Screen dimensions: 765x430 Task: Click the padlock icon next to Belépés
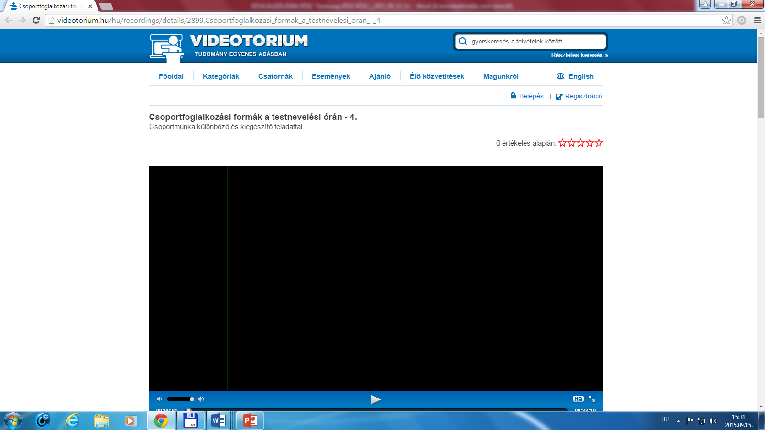(513, 96)
